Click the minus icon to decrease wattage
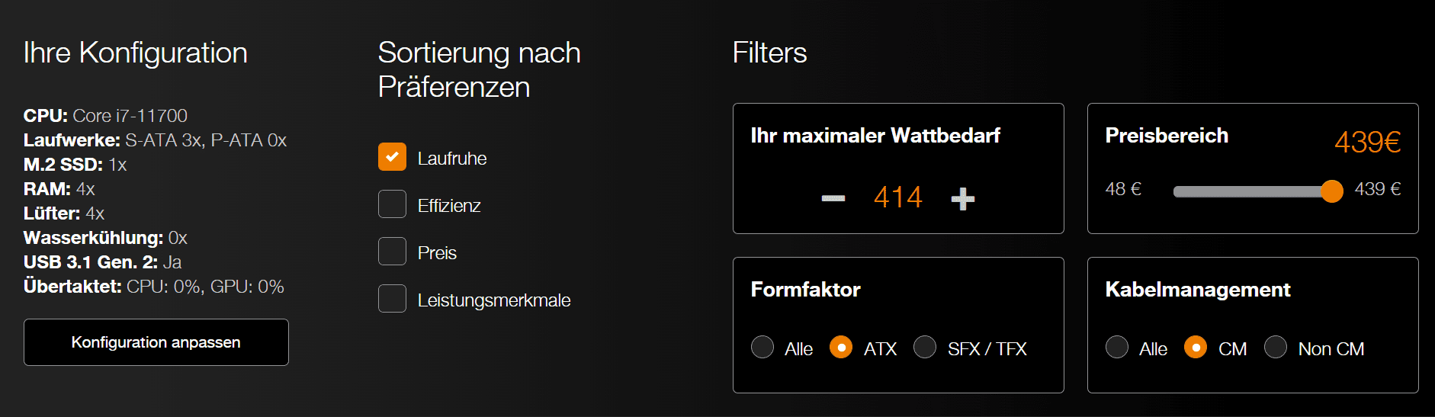1435x417 pixels. click(x=833, y=198)
